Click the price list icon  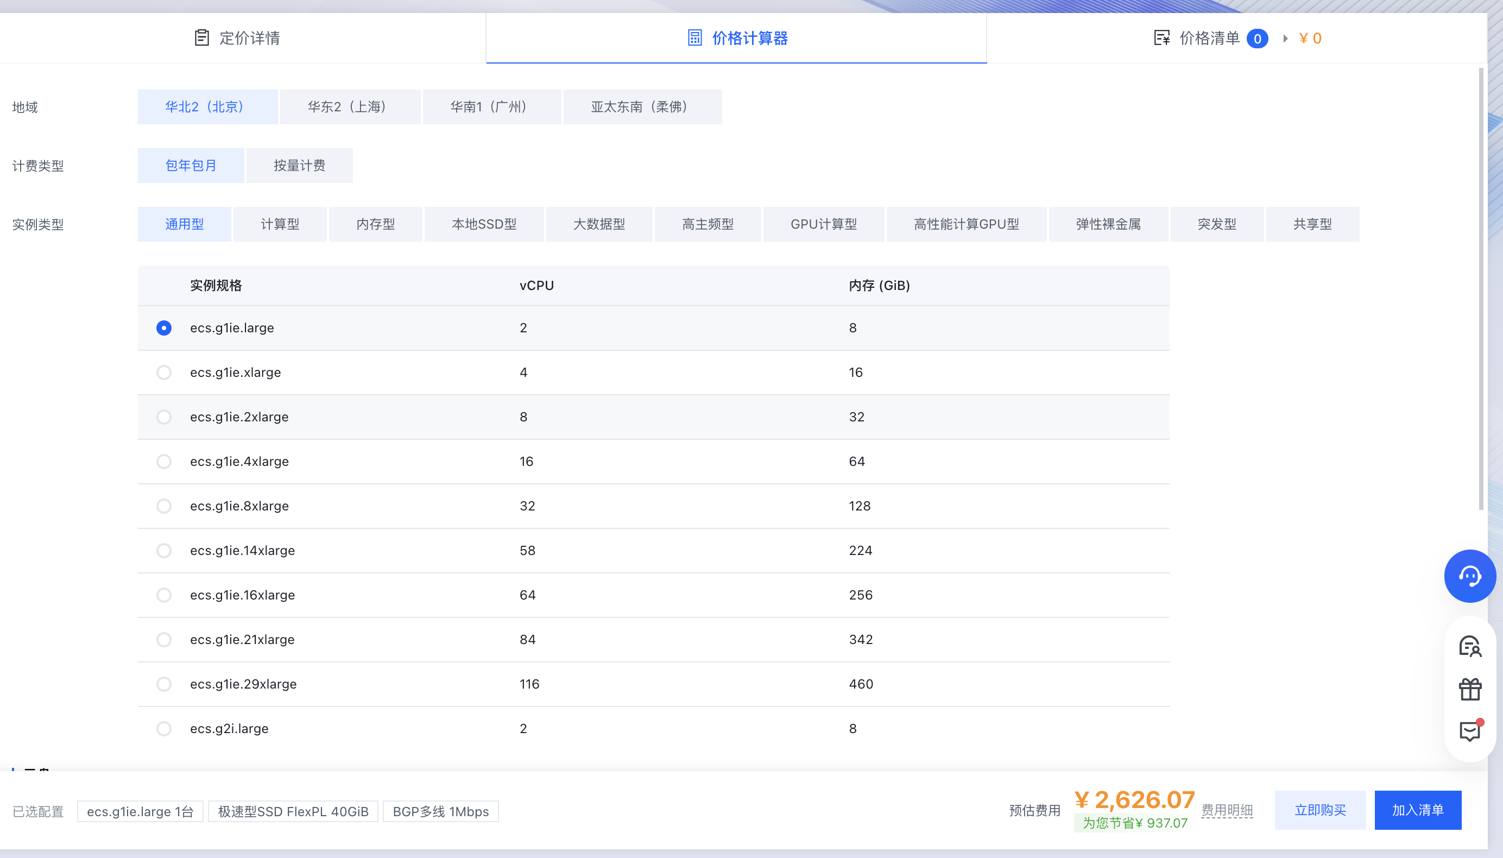(1161, 39)
